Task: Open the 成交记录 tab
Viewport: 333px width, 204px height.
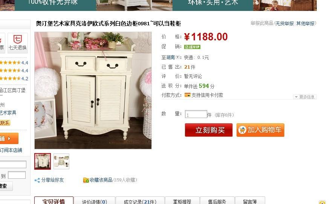Action: 140,201
